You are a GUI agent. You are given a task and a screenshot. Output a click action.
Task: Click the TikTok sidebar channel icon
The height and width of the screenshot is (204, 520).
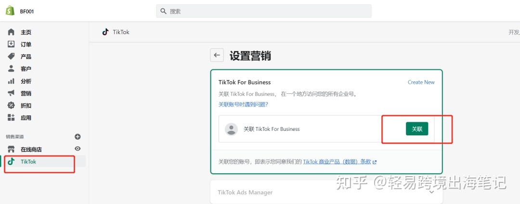[11, 161]
